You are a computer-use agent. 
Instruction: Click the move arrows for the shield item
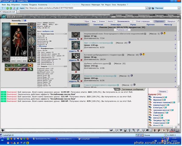point(175,47)
